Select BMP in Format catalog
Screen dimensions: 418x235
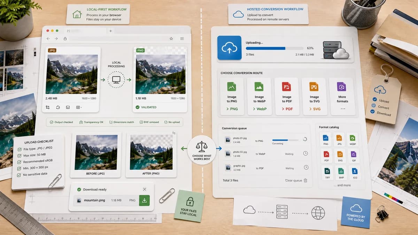click(341, 173)
